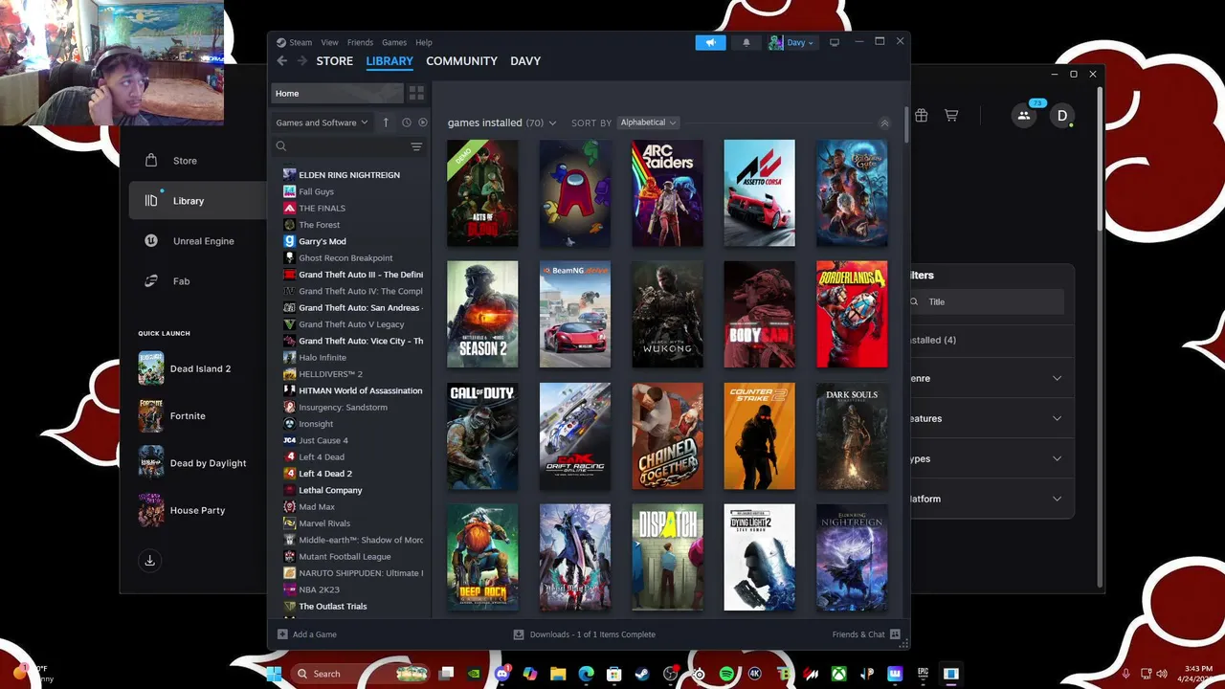Click Steam library vertical scrollbar
1225x689 pixels.
(x=905, y=124)
